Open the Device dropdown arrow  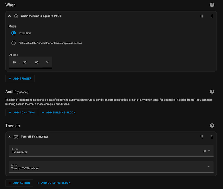tap(209, 151)
